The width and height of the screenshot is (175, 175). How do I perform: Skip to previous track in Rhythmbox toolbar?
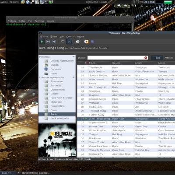48,42
